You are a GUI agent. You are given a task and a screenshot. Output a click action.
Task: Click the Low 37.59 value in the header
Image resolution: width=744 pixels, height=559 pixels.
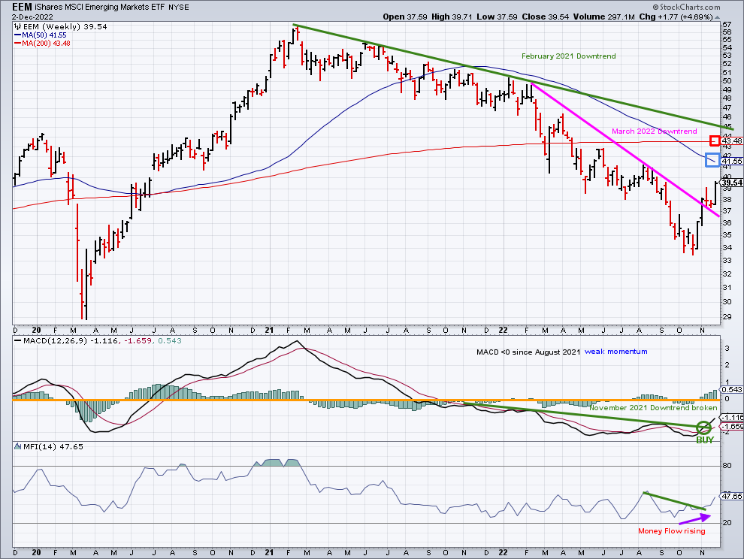pos(497,17)
